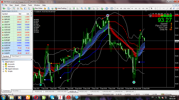Switch to the Favorites tab in Navigator
This screenshot has height=100, width=179.
[15, 91]
